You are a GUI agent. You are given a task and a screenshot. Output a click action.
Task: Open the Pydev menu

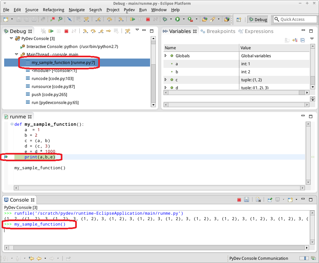pyautogui.click(x=129, y=10)
